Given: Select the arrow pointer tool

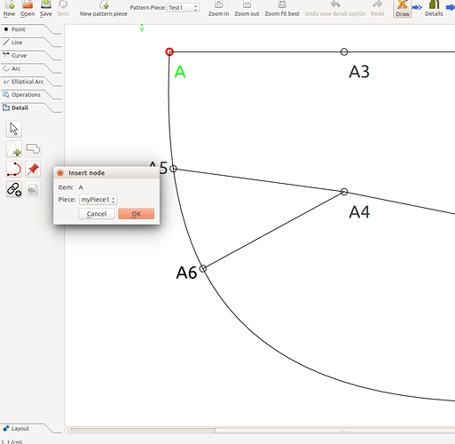Looking at the screenshot, I should coord(14,129).
